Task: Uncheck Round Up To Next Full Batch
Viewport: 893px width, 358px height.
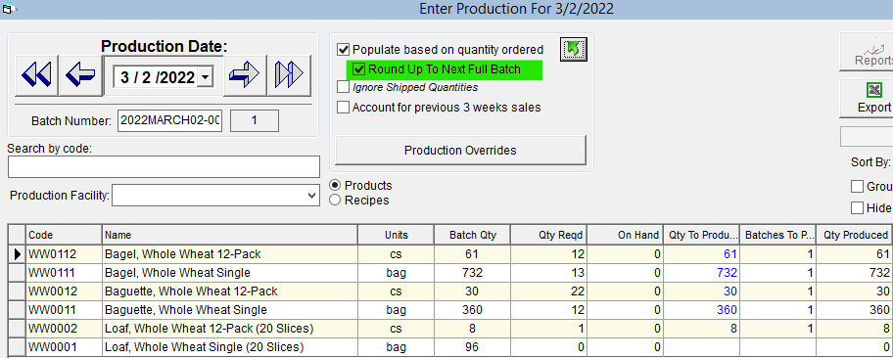Action: coord(358,69)
